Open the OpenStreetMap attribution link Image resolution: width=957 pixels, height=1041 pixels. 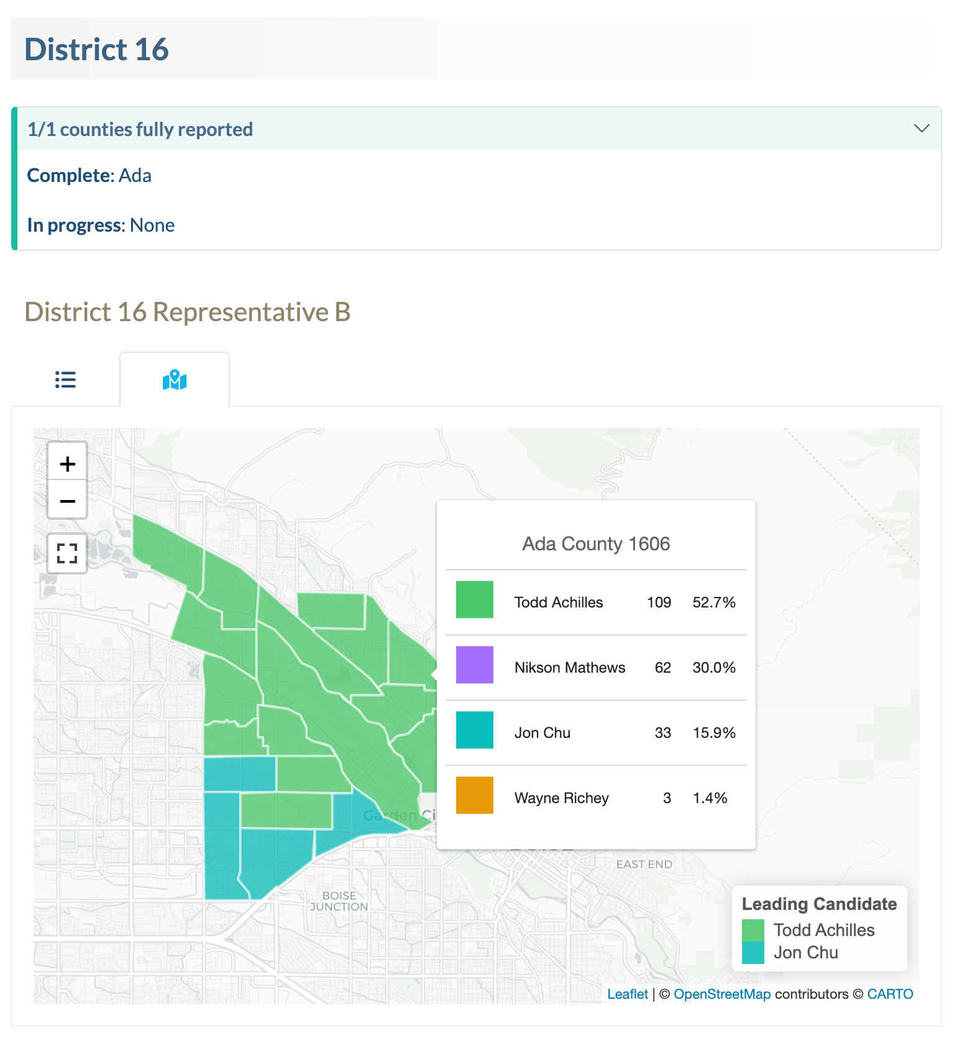(722, 994)
